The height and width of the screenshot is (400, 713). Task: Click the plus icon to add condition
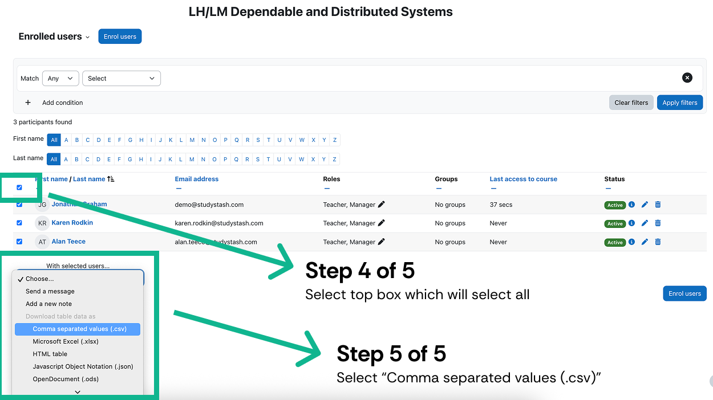[28, 103]
